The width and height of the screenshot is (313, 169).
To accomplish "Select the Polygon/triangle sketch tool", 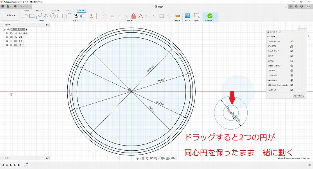I will point(46,16).
